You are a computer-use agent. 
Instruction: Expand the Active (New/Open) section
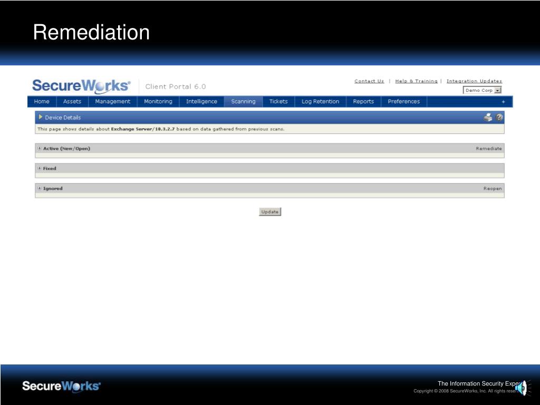pyautogui.click(x=39, y=148)
